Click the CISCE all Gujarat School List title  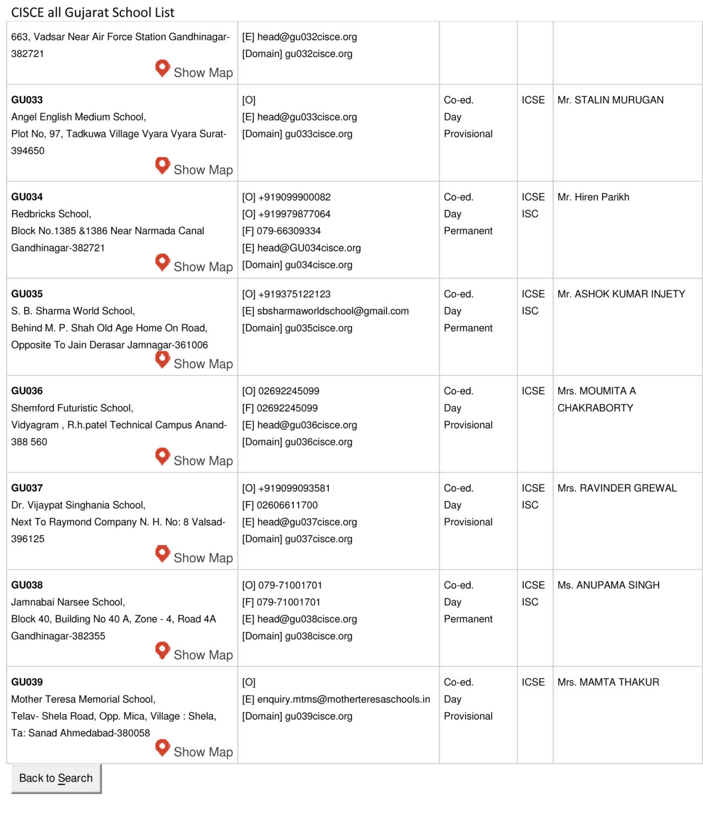pos(93,12)
